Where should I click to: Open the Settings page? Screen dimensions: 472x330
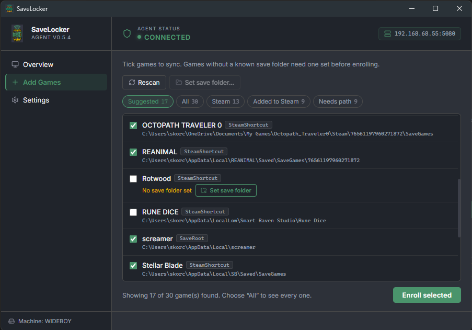pyautogui.click(x=56, y=100)
